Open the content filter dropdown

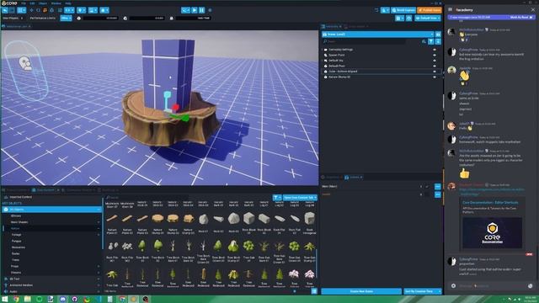pyautogui.click(x=277, y=198)
